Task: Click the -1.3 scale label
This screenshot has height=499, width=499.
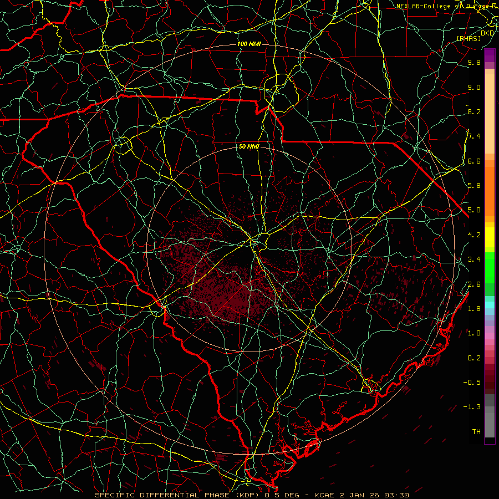Action: 472,407
